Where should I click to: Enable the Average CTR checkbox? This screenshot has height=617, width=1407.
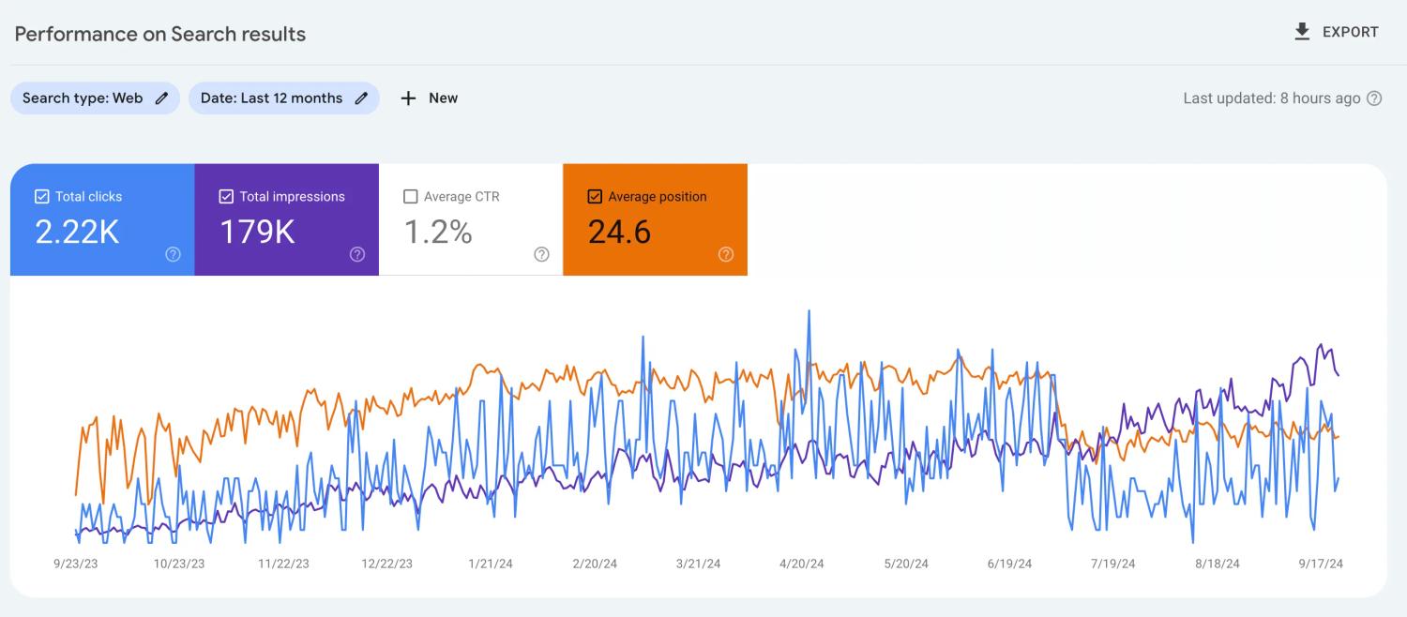click(x=410, y=196)
